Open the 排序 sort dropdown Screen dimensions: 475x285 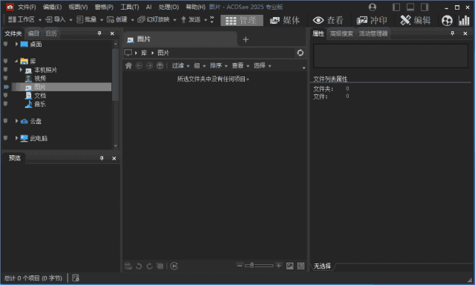pos(219,65)
